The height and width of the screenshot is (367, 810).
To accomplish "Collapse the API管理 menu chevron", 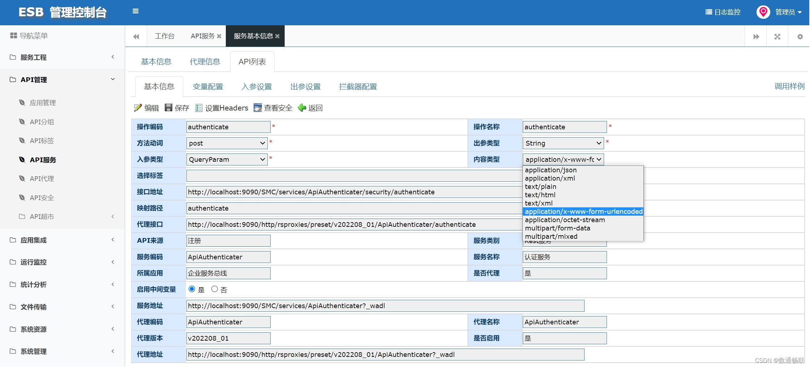I will point(113,79).
